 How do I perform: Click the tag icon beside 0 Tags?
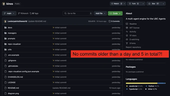pyautogui.click(x=31, y=13)
